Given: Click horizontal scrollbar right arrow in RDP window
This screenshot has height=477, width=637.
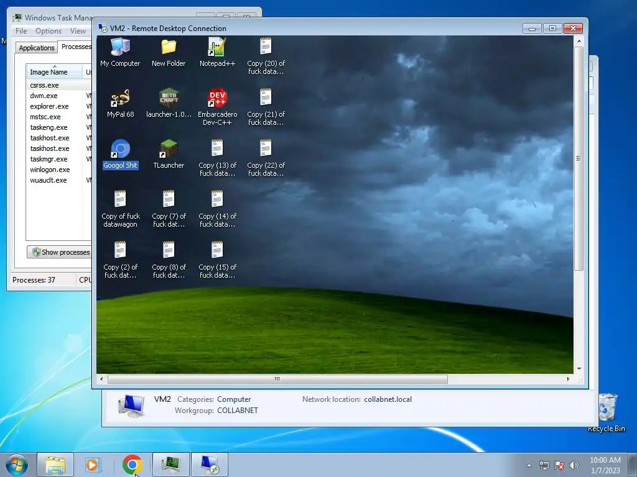Looking at the screenshot, I should (x=569, y=379).
